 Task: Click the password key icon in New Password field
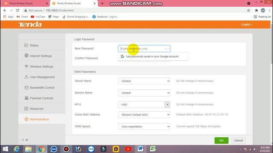167,48
